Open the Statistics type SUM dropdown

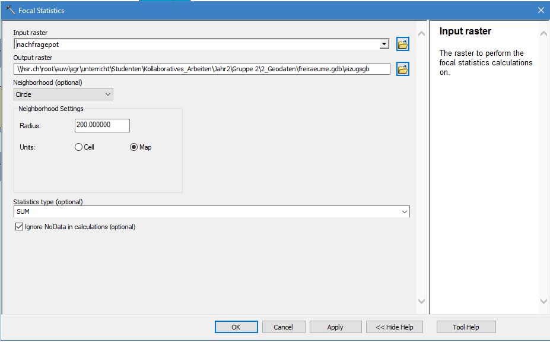(405, 212)
